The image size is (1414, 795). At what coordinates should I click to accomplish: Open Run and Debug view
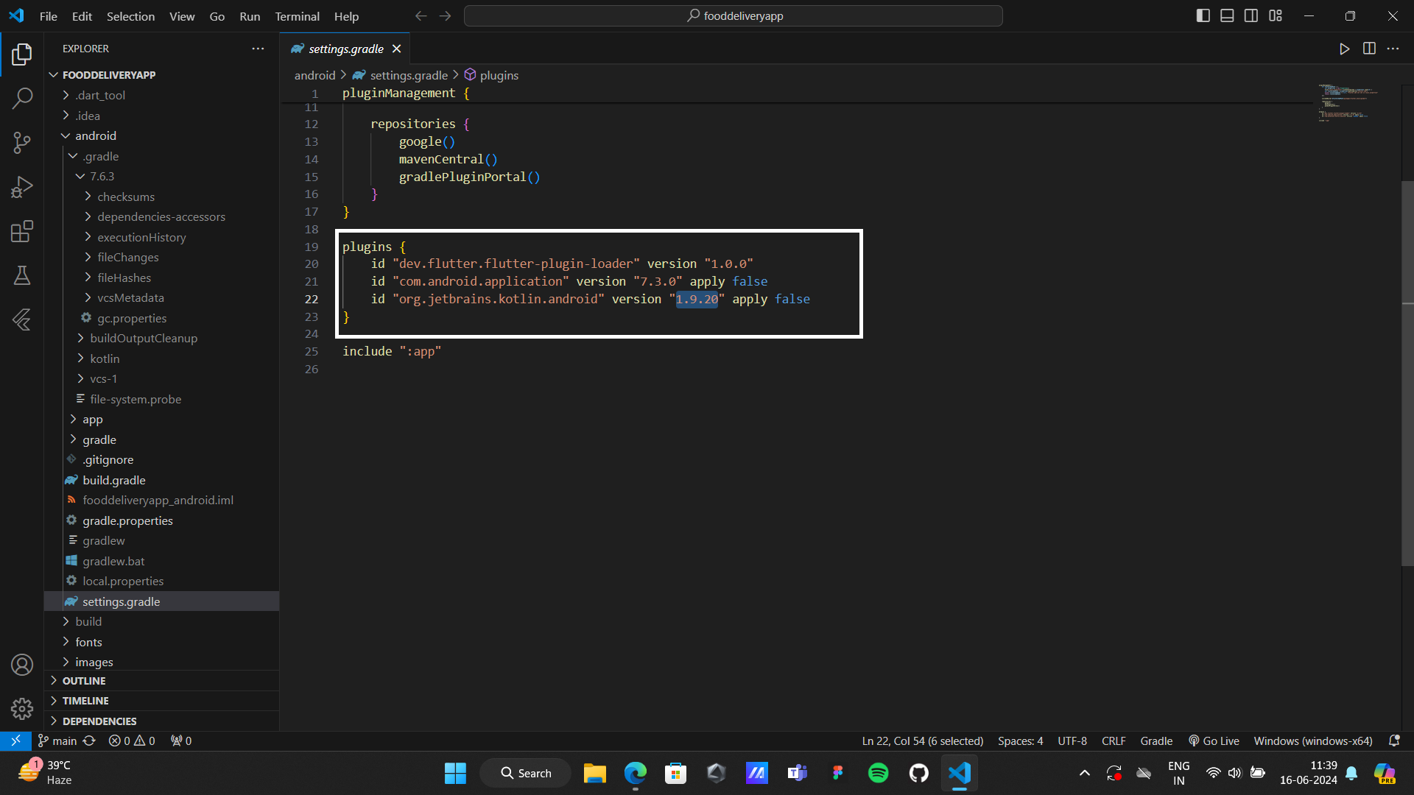point(22,187)
